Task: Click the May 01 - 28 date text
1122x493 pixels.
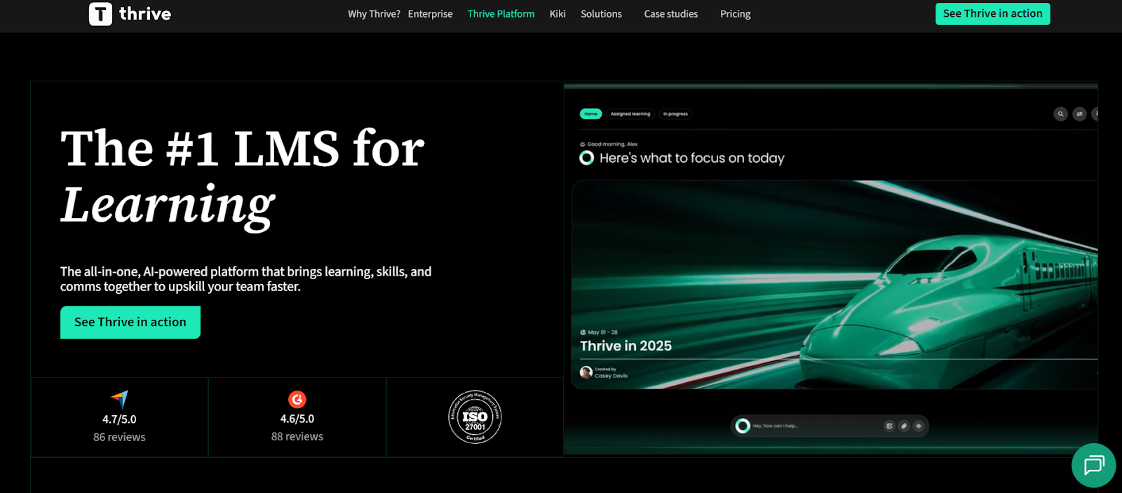Action: click(x=602, y=332)
